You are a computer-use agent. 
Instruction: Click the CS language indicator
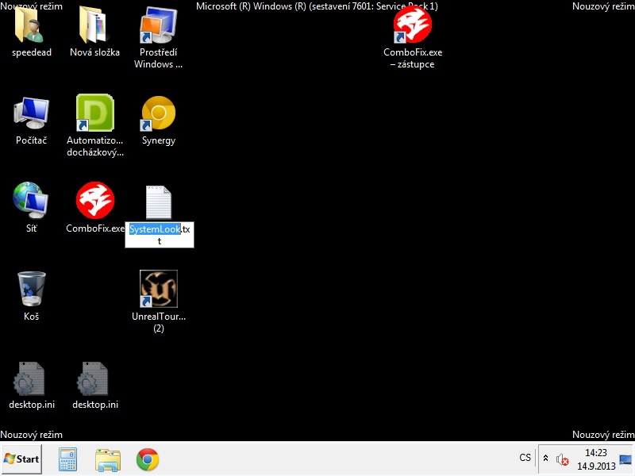525,458
